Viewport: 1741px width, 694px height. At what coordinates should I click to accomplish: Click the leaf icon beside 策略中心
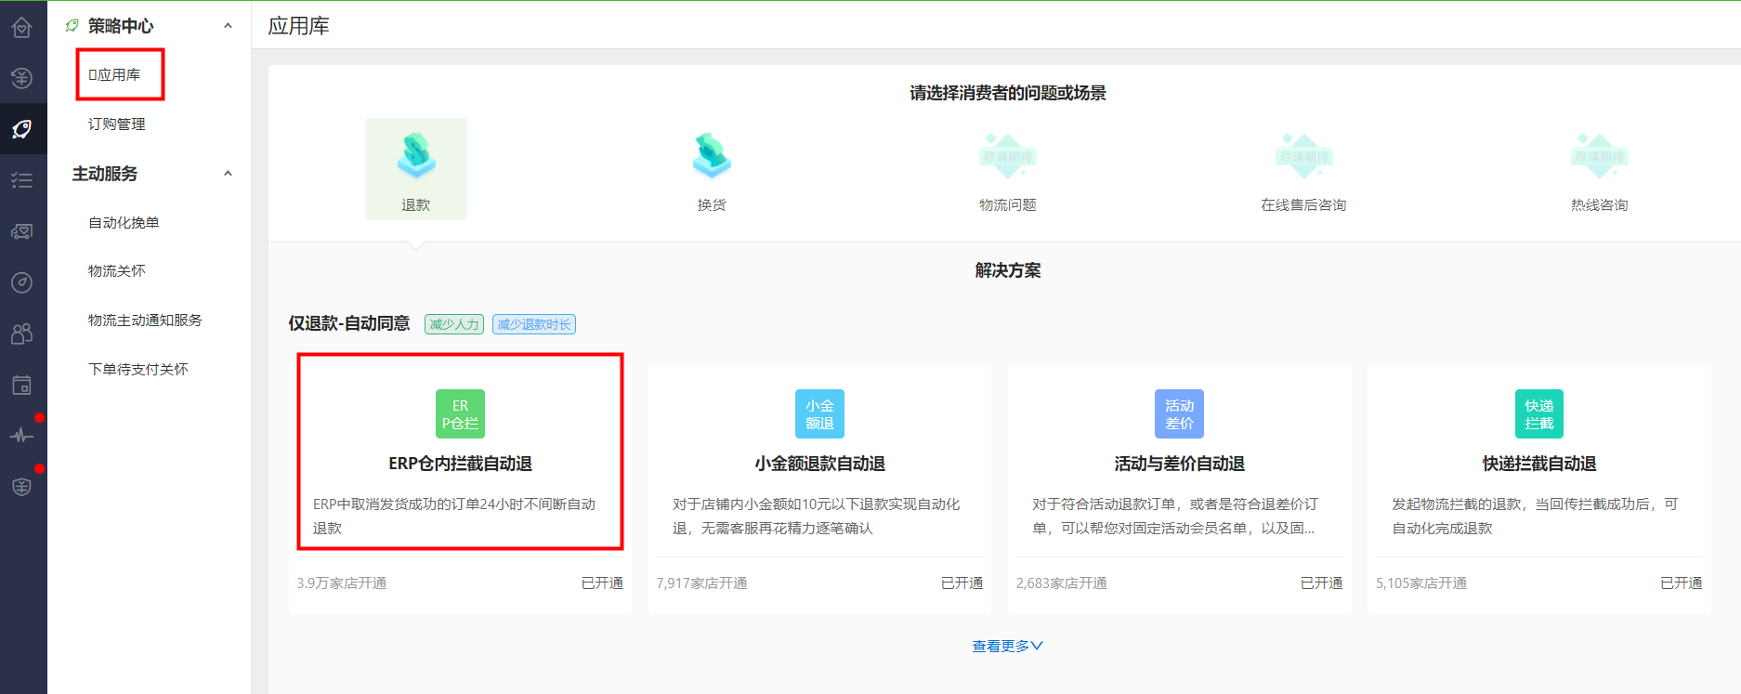(72, 26)
